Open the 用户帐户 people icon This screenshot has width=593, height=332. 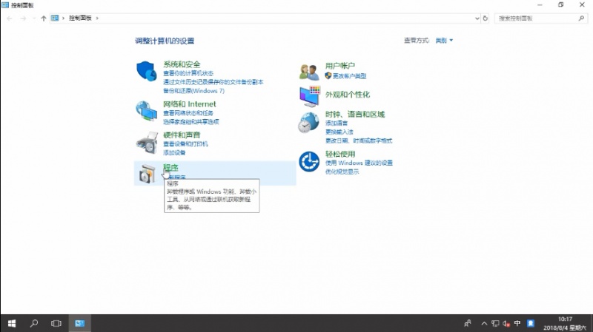click(309, 72)
